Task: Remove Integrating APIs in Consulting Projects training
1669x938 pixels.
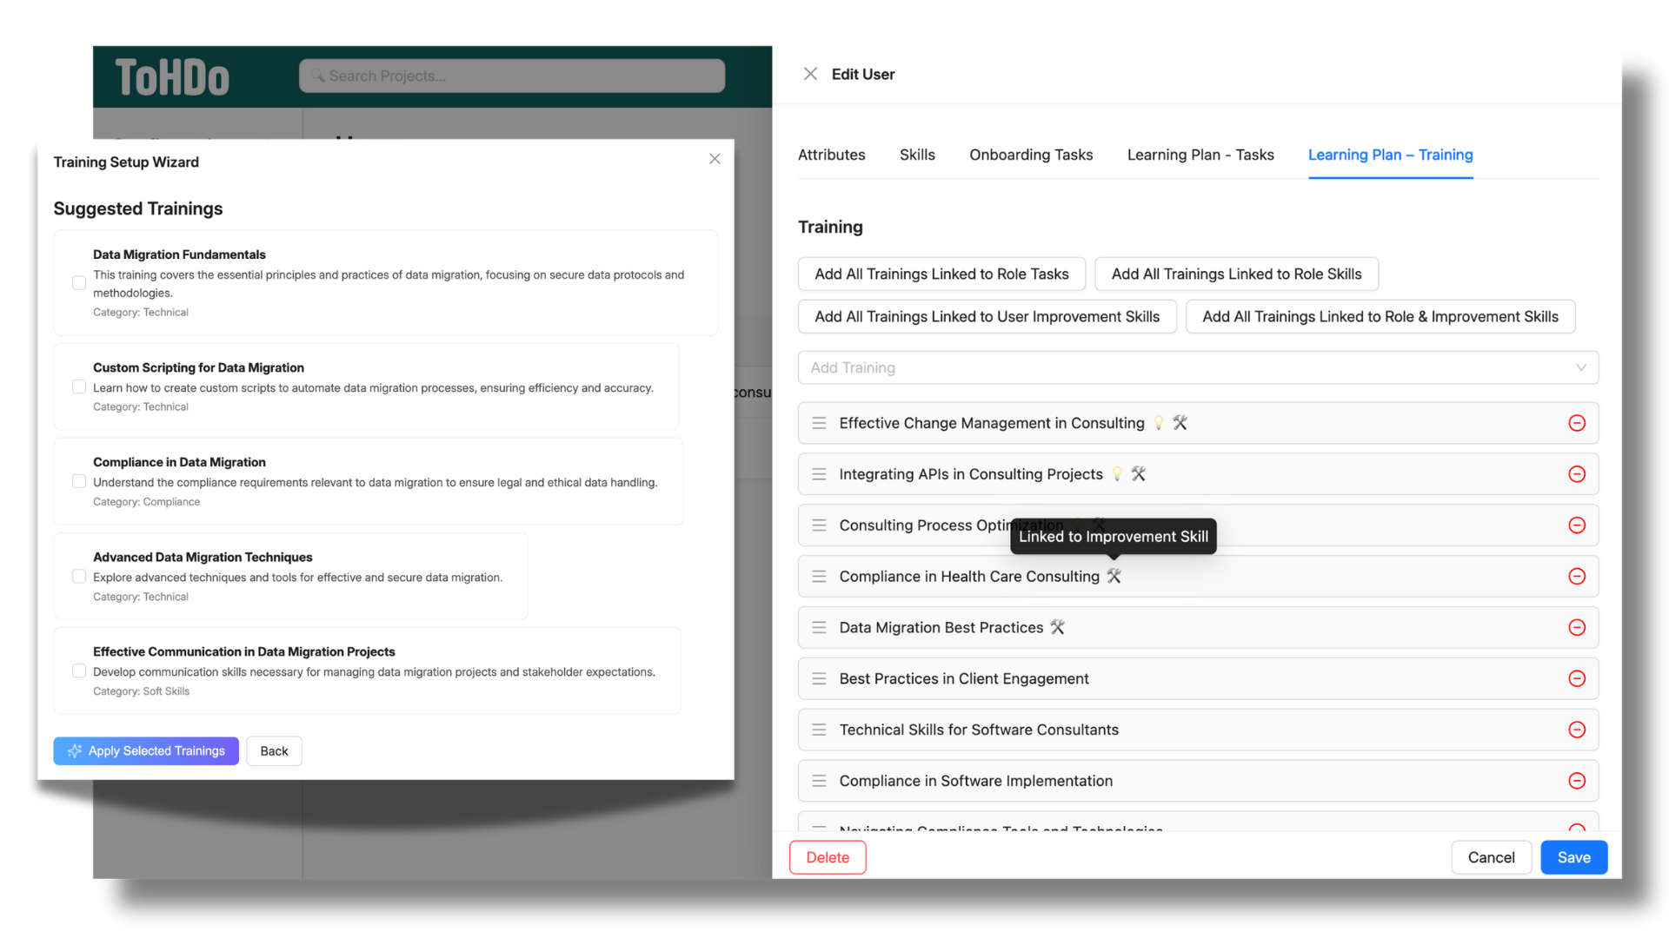Action: [1577, 474]
